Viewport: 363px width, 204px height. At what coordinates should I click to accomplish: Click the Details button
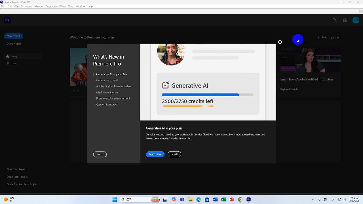point(174,154)
